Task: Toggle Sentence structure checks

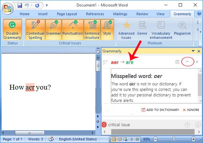Action: (x=92, y=29)
